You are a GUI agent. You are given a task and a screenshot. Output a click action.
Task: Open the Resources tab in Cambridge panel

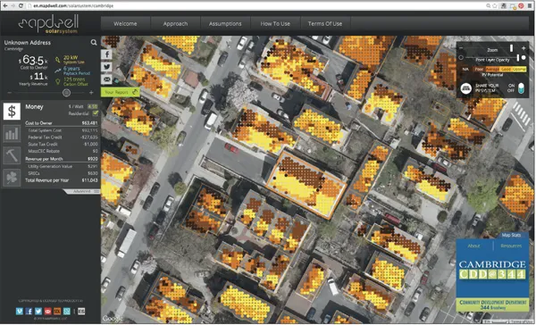point(511,246)
